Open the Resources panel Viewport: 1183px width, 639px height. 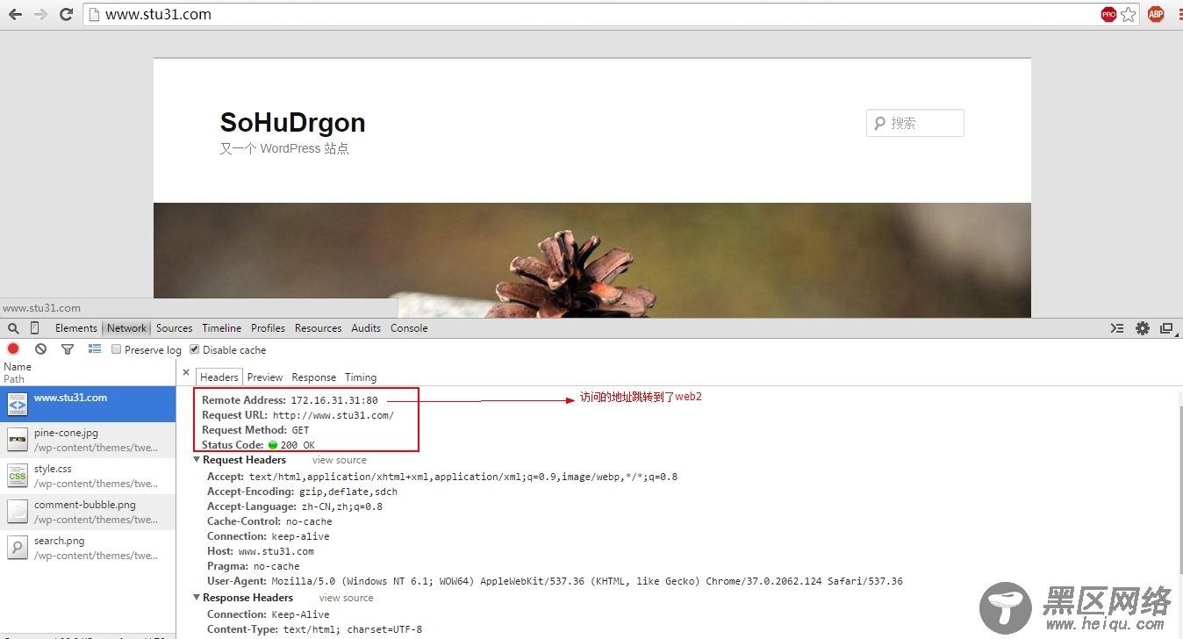(319, 328)
